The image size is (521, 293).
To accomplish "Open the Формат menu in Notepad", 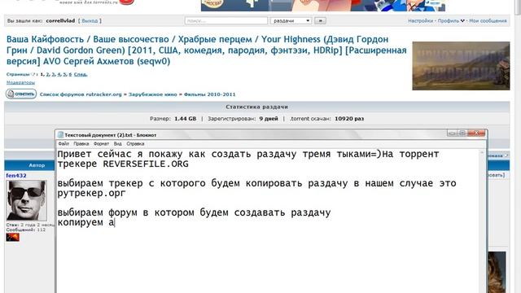I will coord(101,144).
